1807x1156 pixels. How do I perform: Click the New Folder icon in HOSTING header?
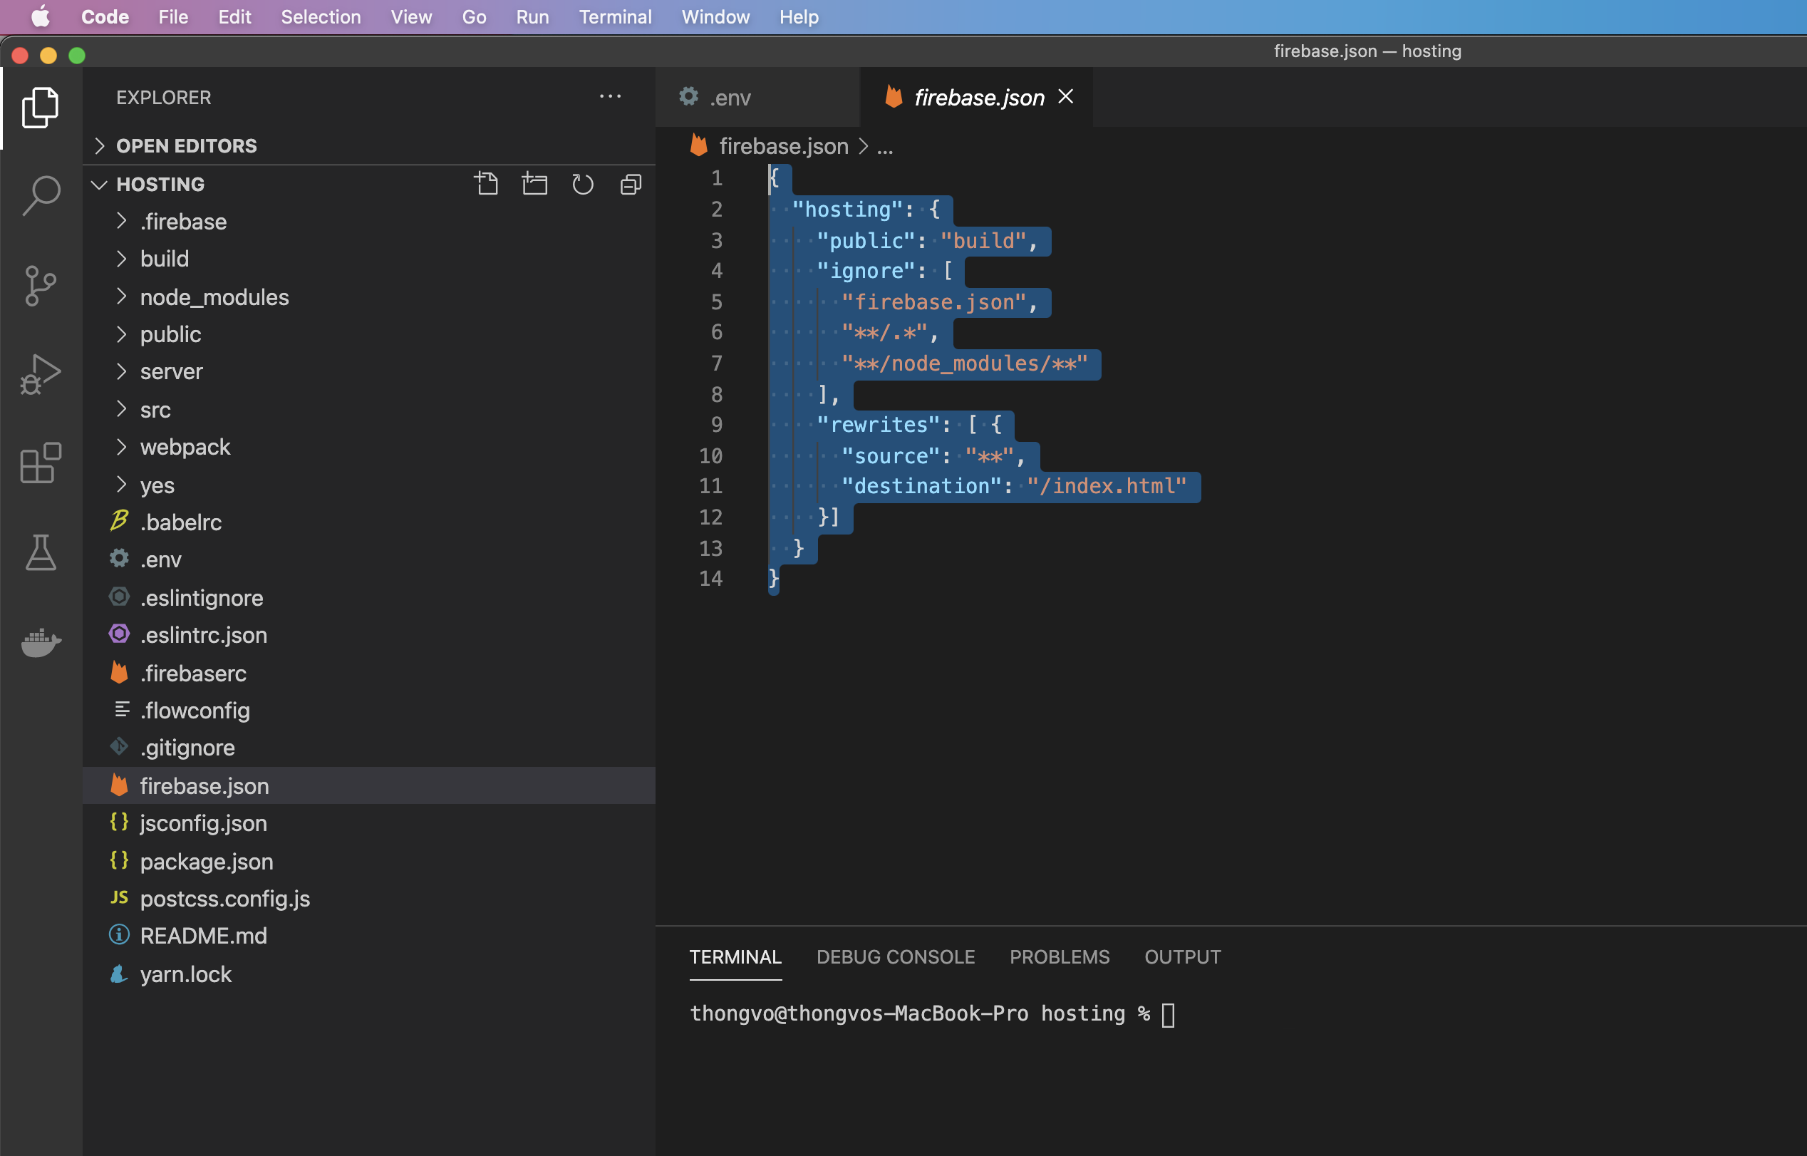coord(534,184)
